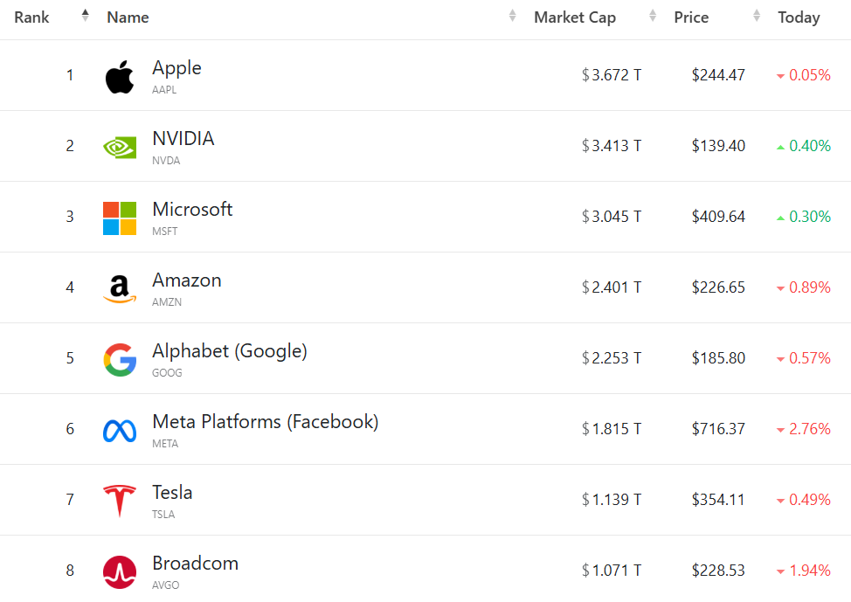Click Broadcom's AVGO ticker symbol
851x602 pixels.
coord(165,585)
